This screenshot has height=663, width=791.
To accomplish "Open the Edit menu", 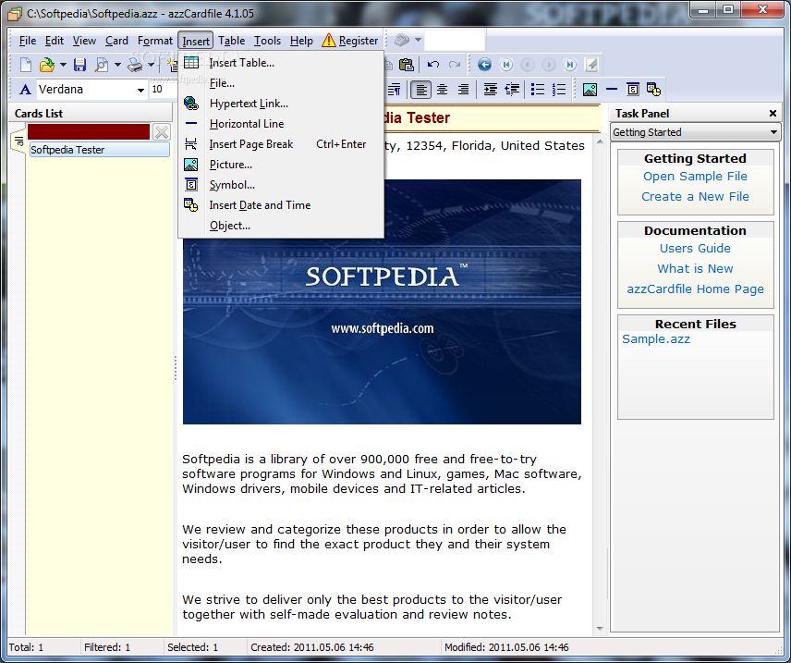I will (x=54, y=41).
